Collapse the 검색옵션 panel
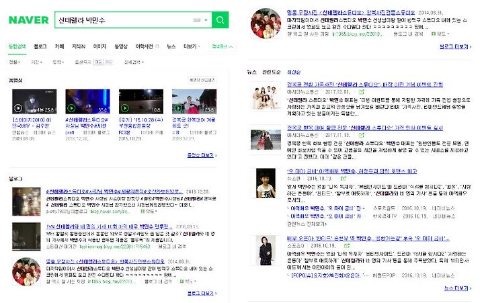The width and height of the screenshot is (484, 303). (x=223, y=46)
